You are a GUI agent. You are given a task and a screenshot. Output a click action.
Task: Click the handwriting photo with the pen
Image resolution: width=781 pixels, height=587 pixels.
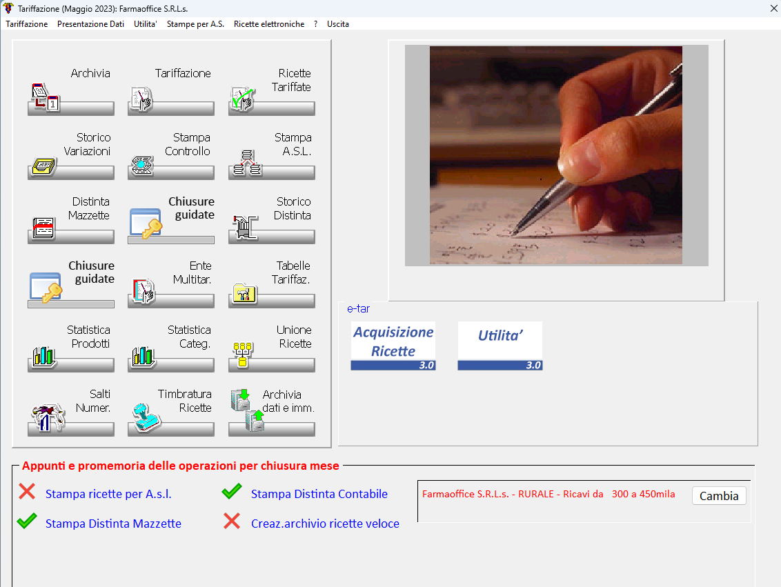pyautogui.click(x=556, y=155)
